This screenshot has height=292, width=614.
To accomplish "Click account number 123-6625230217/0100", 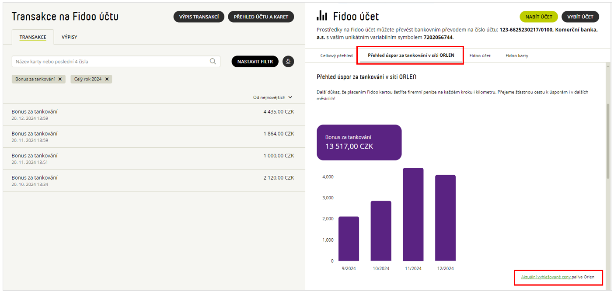I will tap(526, 30).
